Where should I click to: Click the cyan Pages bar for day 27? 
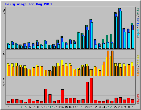click(x=116, y=32)
